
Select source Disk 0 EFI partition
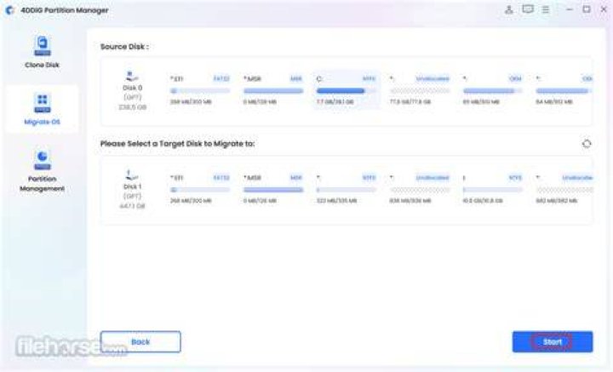pos(200,90)
